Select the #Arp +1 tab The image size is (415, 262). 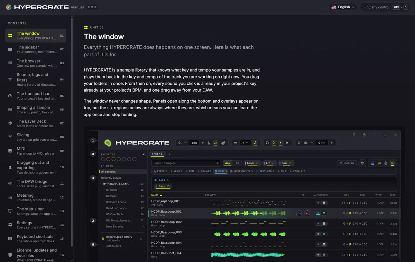[x=157, y=154]
